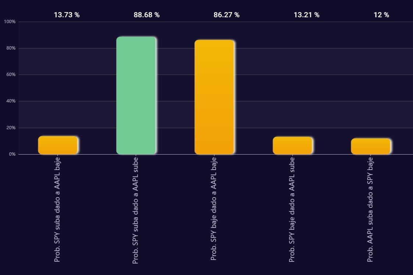The width and height of the screenshot is (413, 275).
Task: Click the 'Prob. SPY baje dado a AAPL baje' label
Action: coord(214,208)
